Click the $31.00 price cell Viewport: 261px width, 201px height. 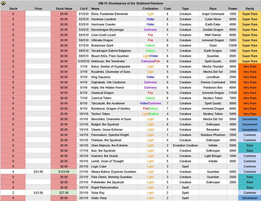tap(38, 172)
